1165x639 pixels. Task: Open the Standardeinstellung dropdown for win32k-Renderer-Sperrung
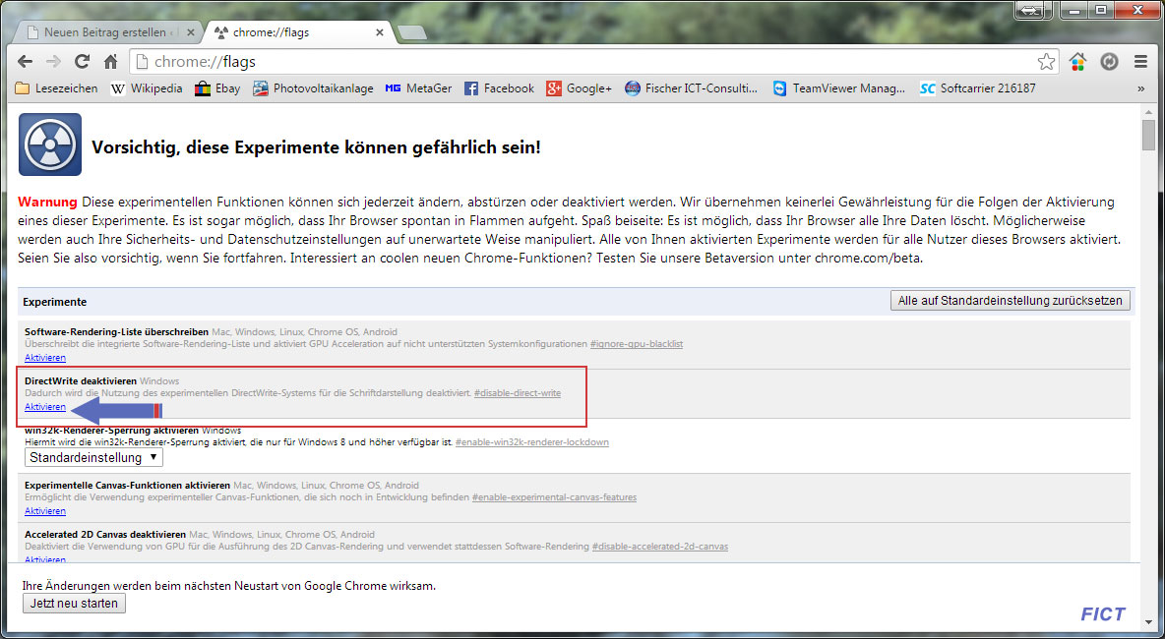pyautogui.click(x=93, y=457)
